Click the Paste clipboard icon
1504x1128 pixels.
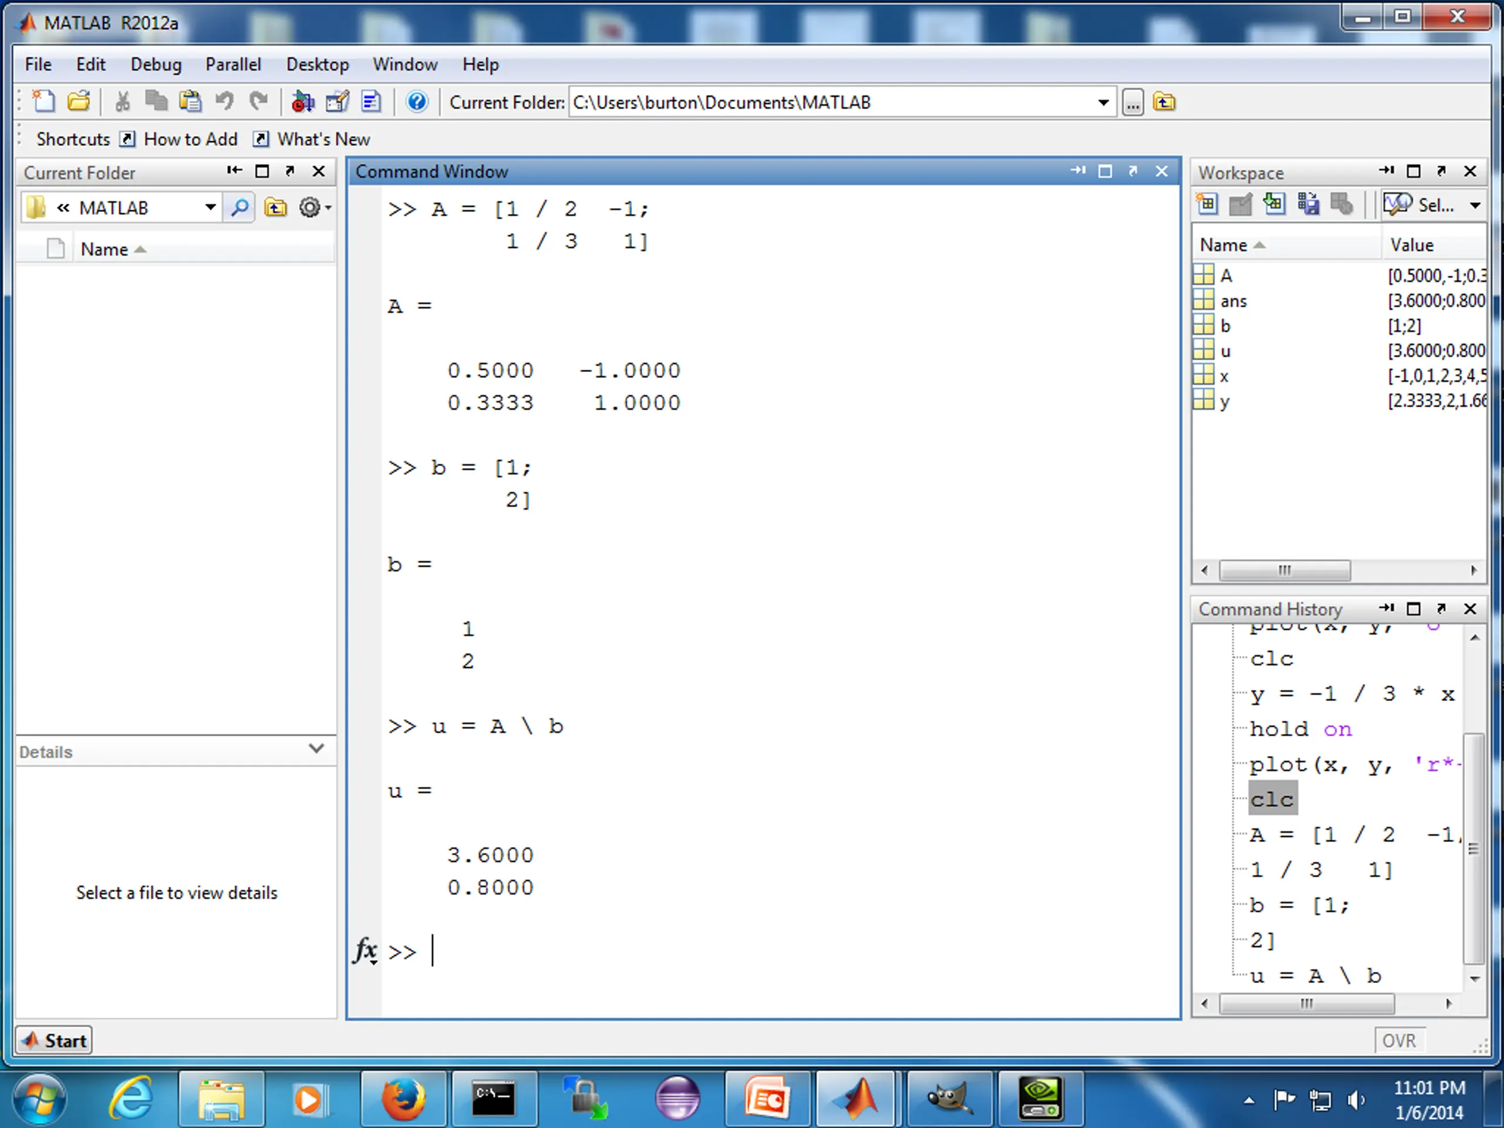(190, 102)
